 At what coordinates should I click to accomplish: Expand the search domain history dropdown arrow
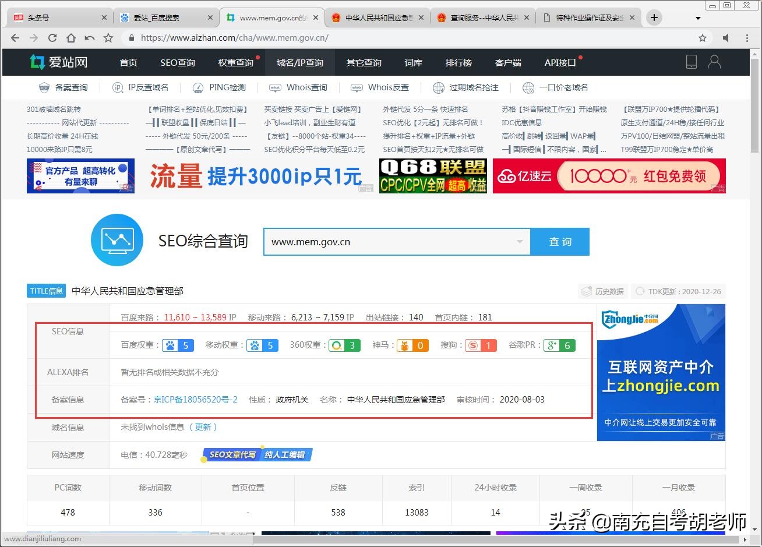[520, 242]
